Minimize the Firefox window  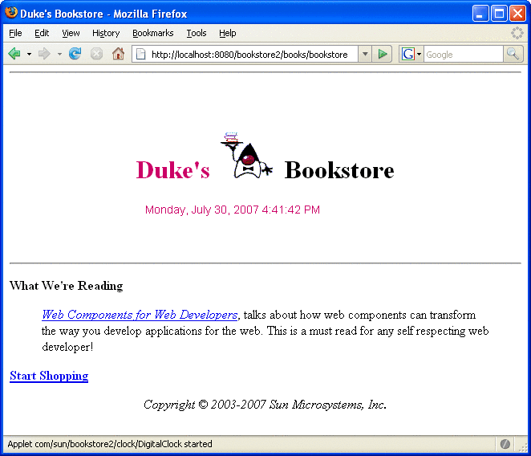pyautogui.click(x=480, y=14)
